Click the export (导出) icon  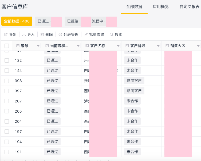pos(6,34)
